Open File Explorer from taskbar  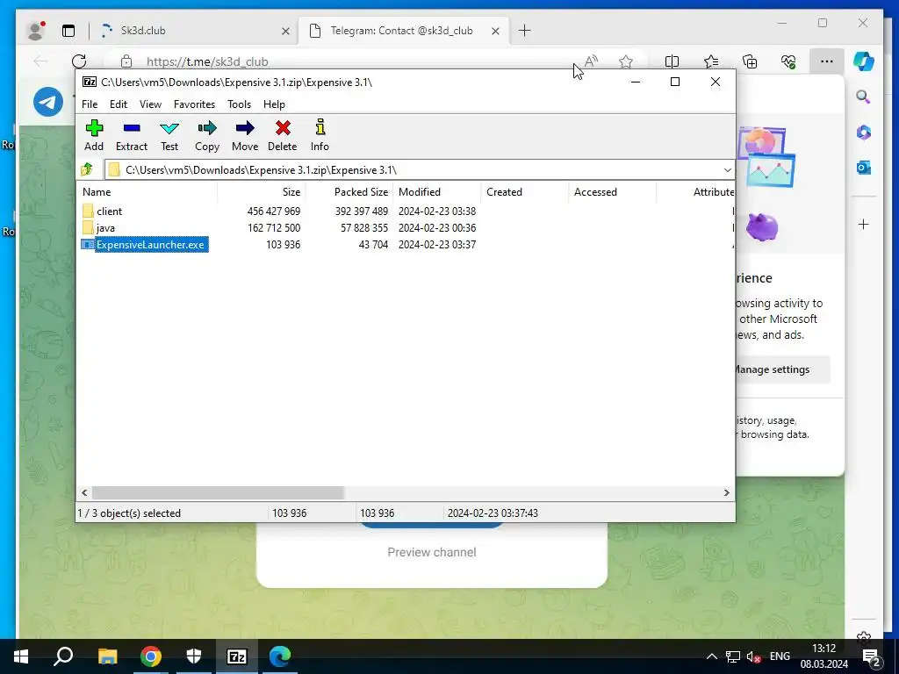coord(107,656)
